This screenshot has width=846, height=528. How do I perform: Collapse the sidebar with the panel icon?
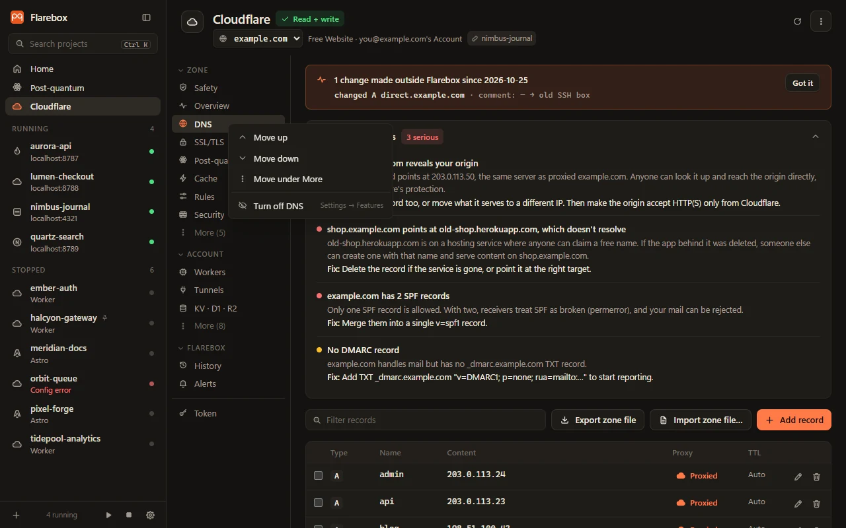point(147,18)
